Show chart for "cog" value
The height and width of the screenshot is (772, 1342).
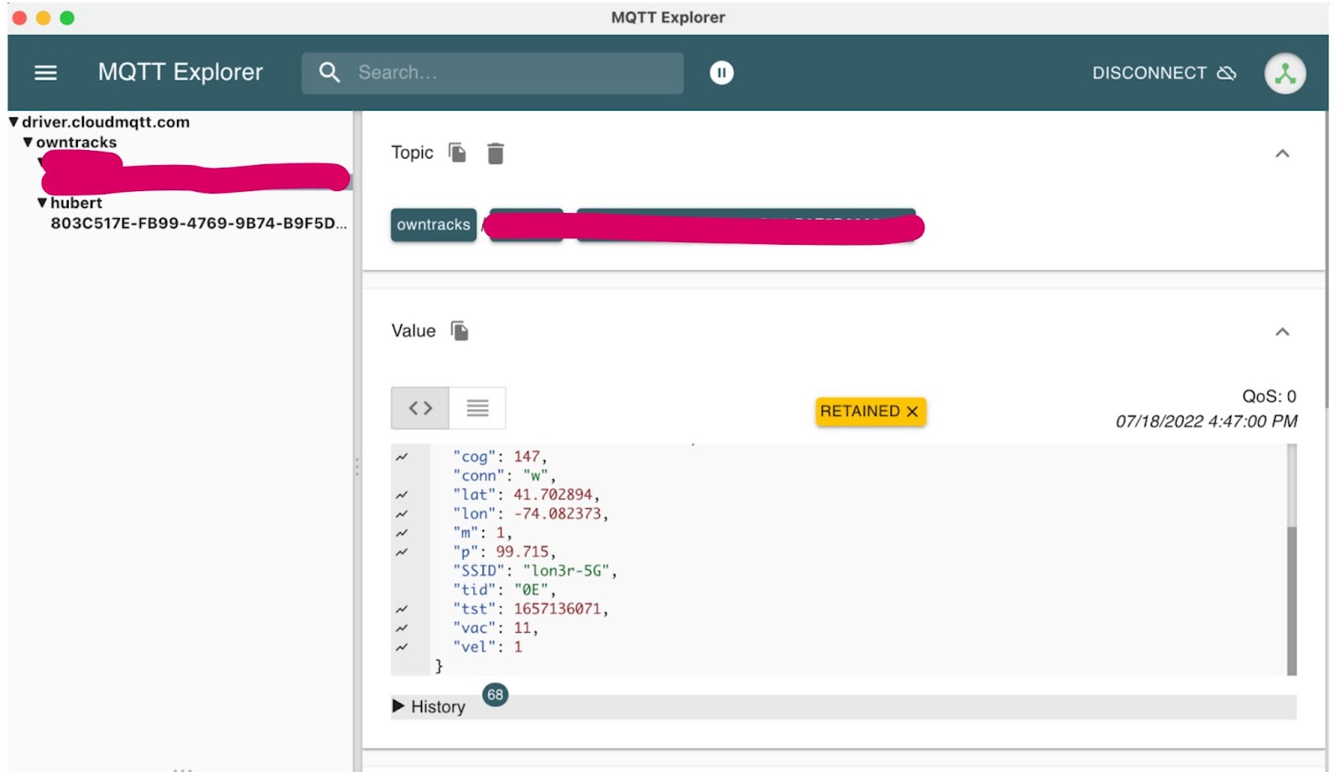tap(402, 457)
